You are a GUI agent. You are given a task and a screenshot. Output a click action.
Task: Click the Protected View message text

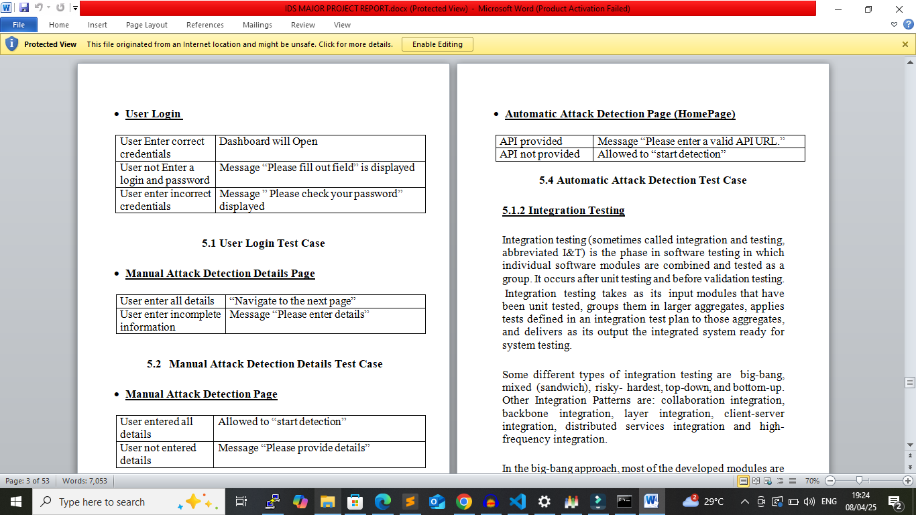point(239,44)
